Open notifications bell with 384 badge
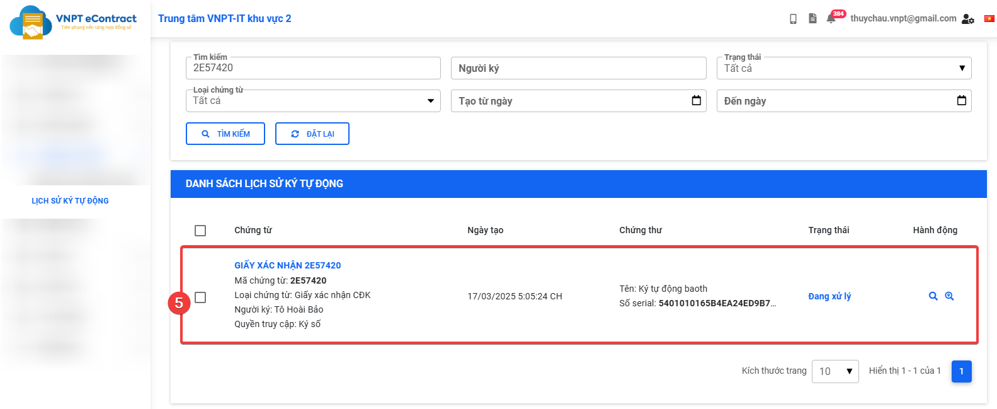Image resolution: width=997 pixels, height=409 pixels. point(832,18)
